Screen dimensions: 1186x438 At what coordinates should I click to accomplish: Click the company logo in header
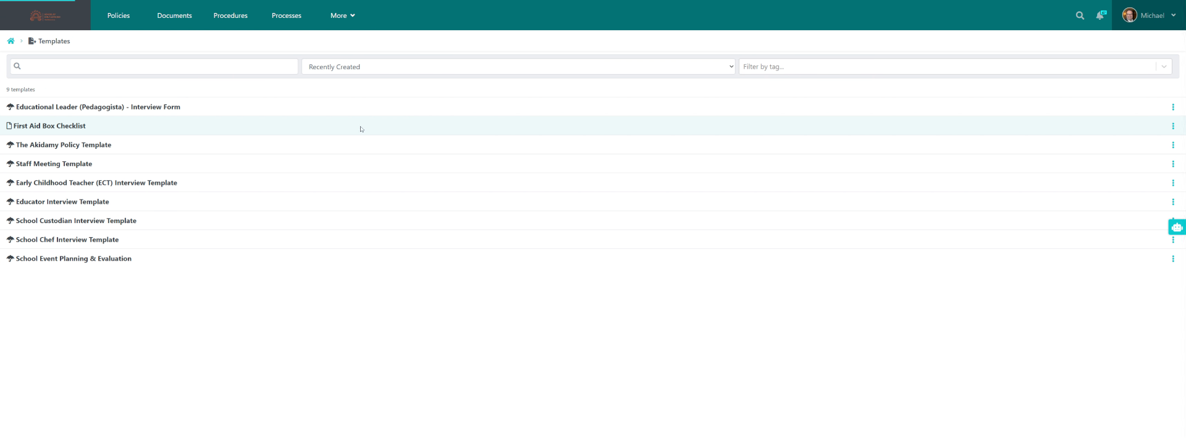click(x=45, y=15)
